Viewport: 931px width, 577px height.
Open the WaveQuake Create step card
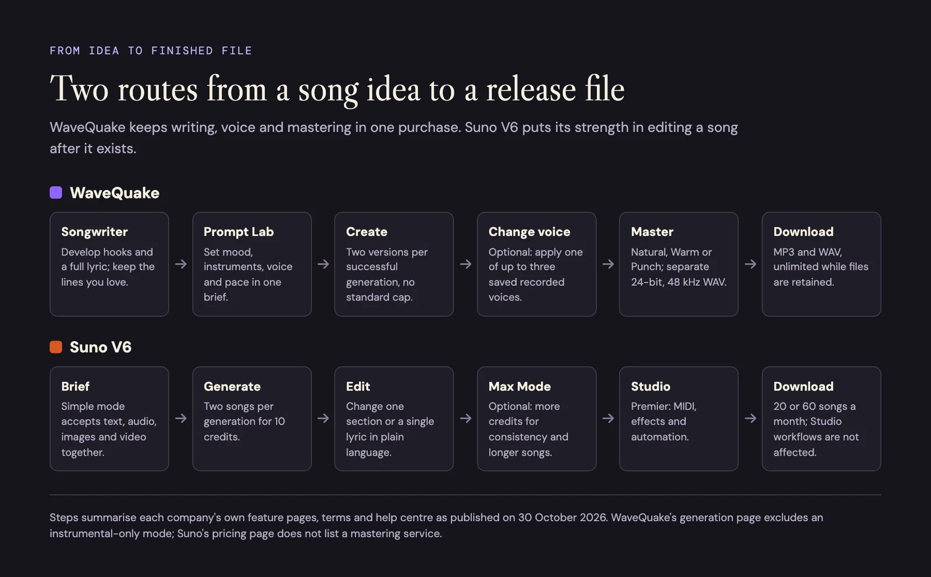pyautogui.click(x=394, y=264)
